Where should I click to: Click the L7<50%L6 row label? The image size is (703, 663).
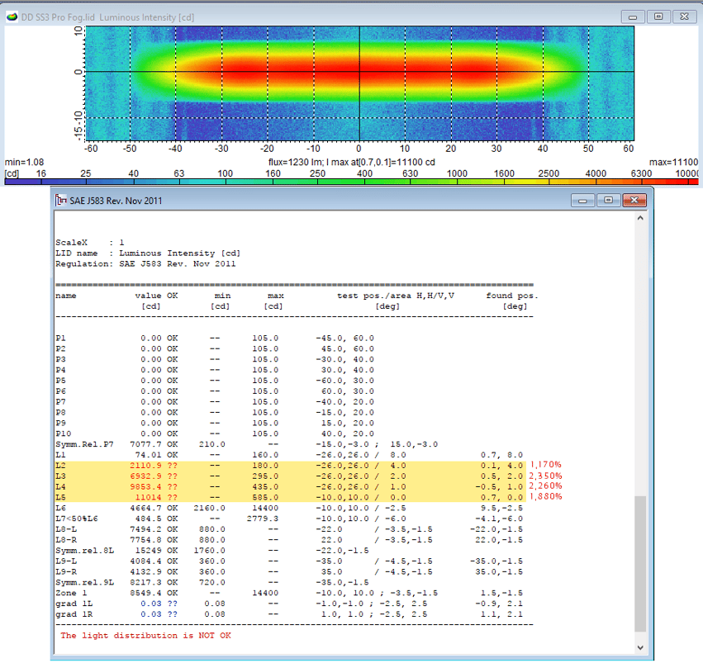77,519
